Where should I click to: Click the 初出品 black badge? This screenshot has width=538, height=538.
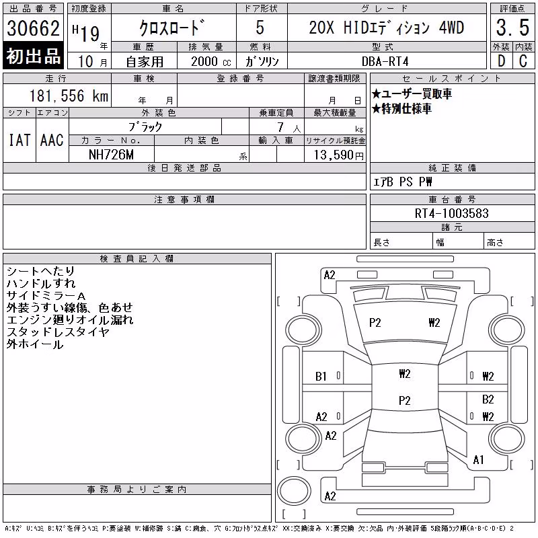33,56
